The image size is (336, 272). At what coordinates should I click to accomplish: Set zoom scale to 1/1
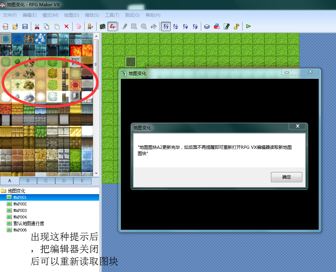tap(166, 26)
